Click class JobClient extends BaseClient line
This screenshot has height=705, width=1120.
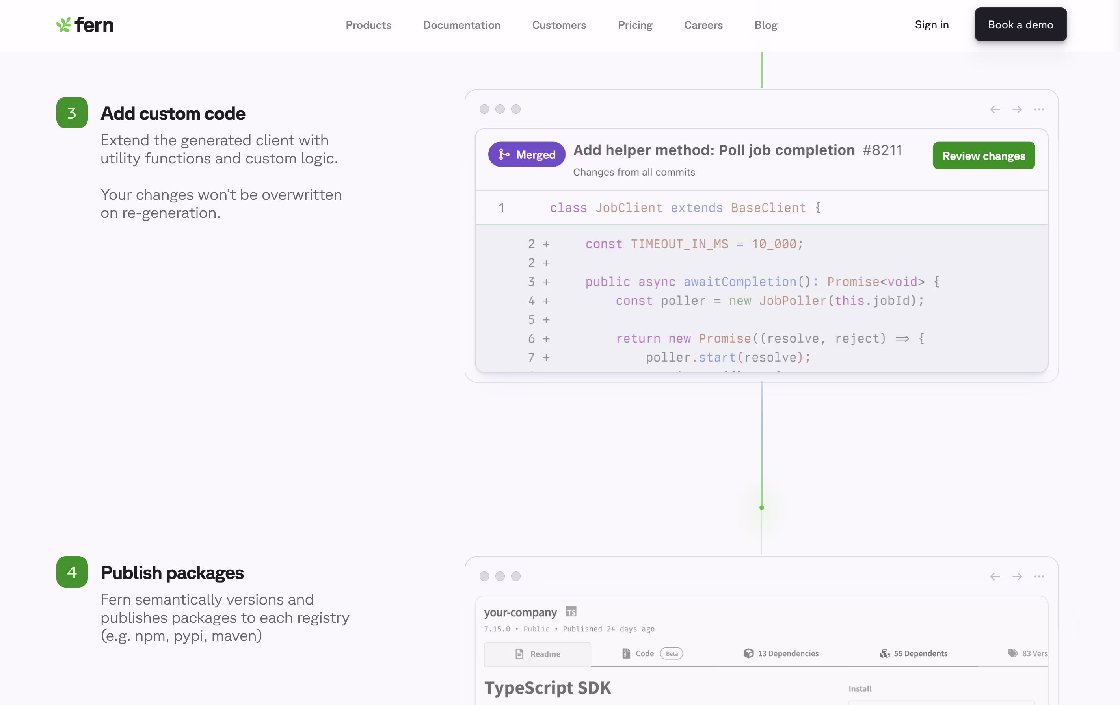point(685,207)
